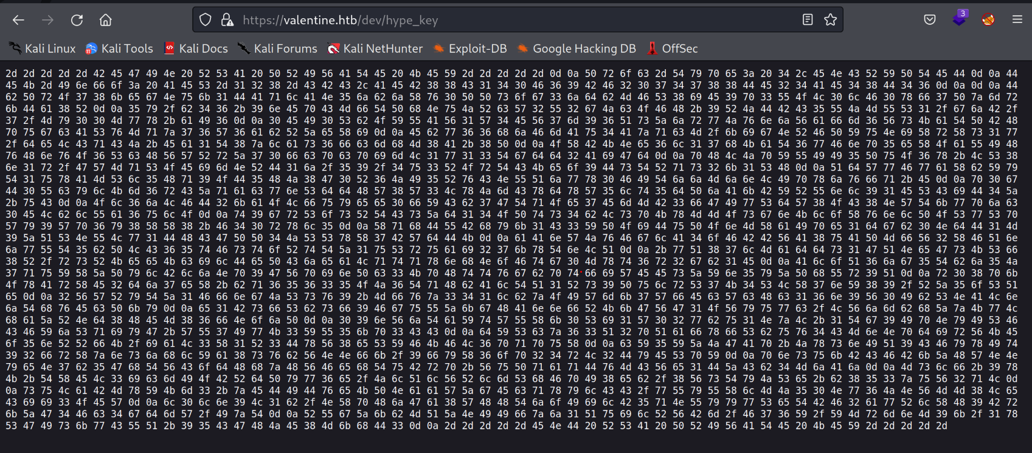Go back to the previous page

pos(18,20)
